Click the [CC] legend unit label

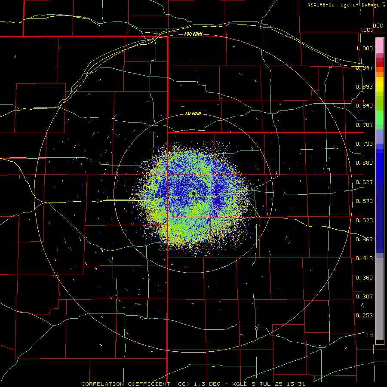point(367,30)
